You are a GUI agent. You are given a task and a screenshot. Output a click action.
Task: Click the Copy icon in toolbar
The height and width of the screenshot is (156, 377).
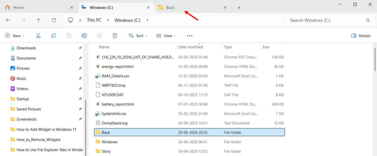pos(53,36)
